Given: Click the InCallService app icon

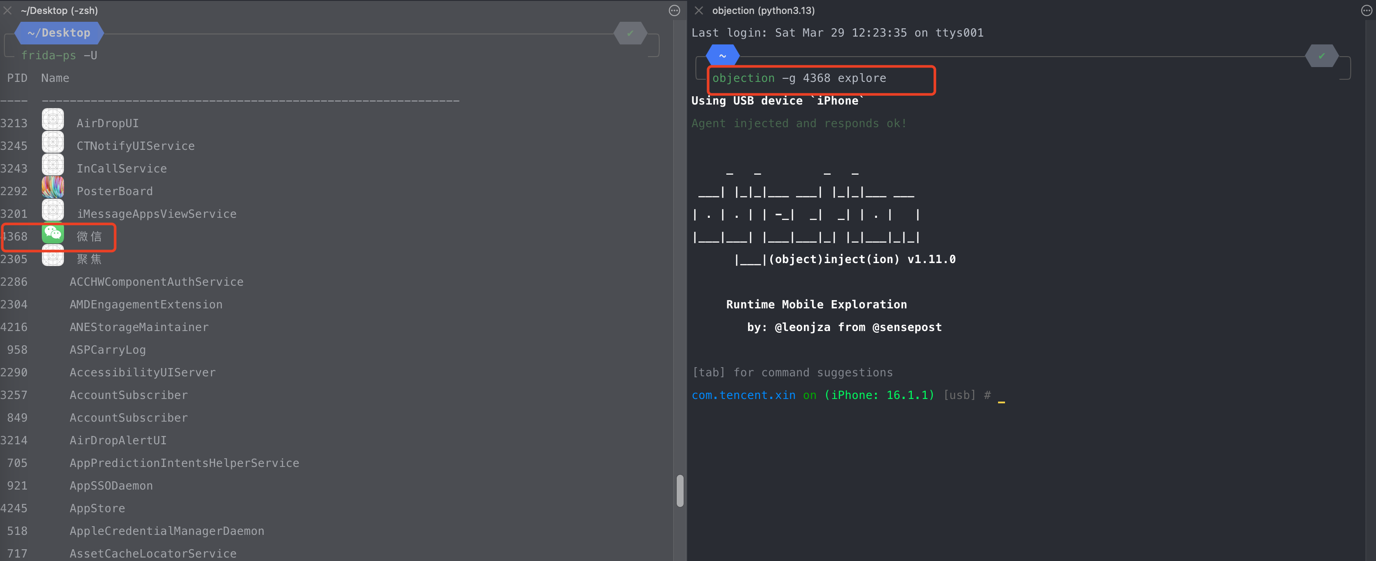Looking at the screenshot, I should coord(53,165).
